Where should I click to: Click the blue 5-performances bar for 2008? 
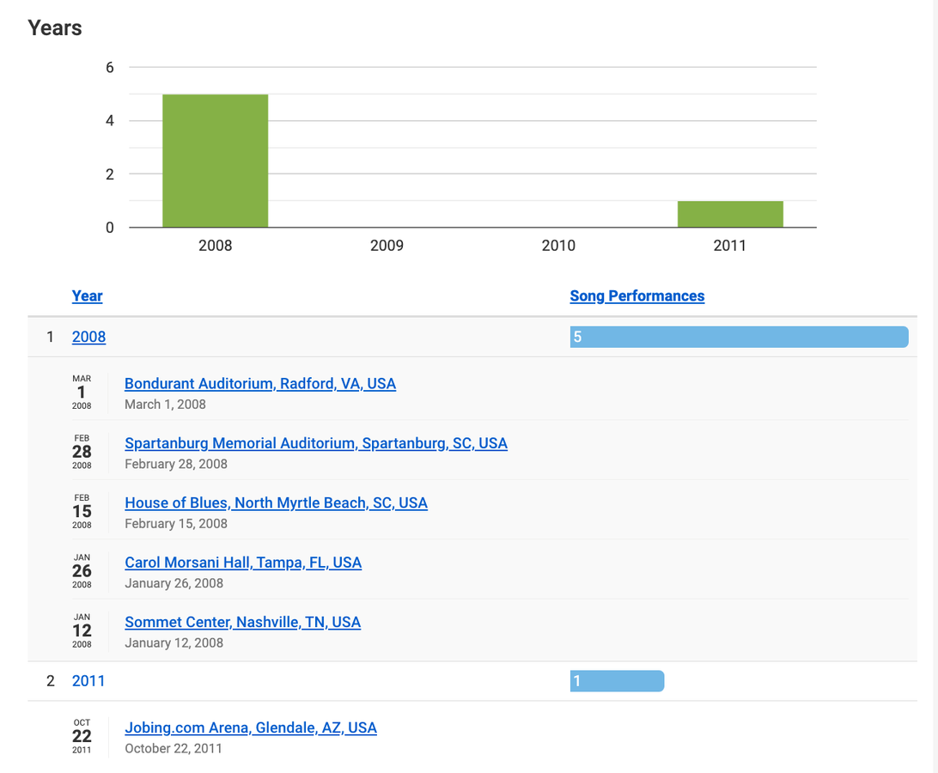739,337
